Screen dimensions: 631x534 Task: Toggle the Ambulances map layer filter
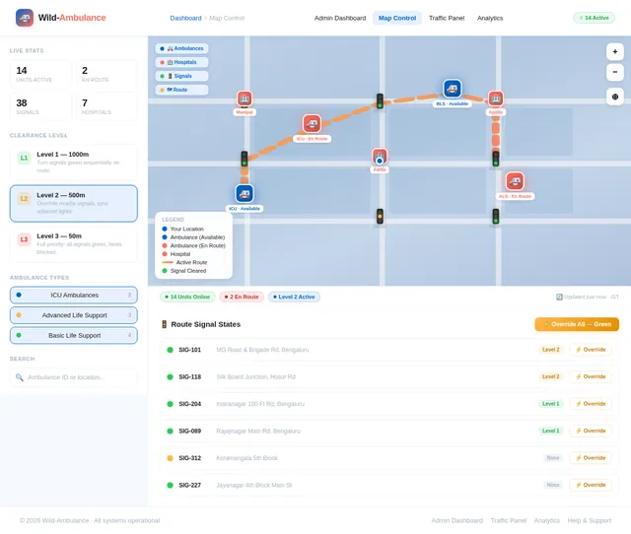click(181, 48)
